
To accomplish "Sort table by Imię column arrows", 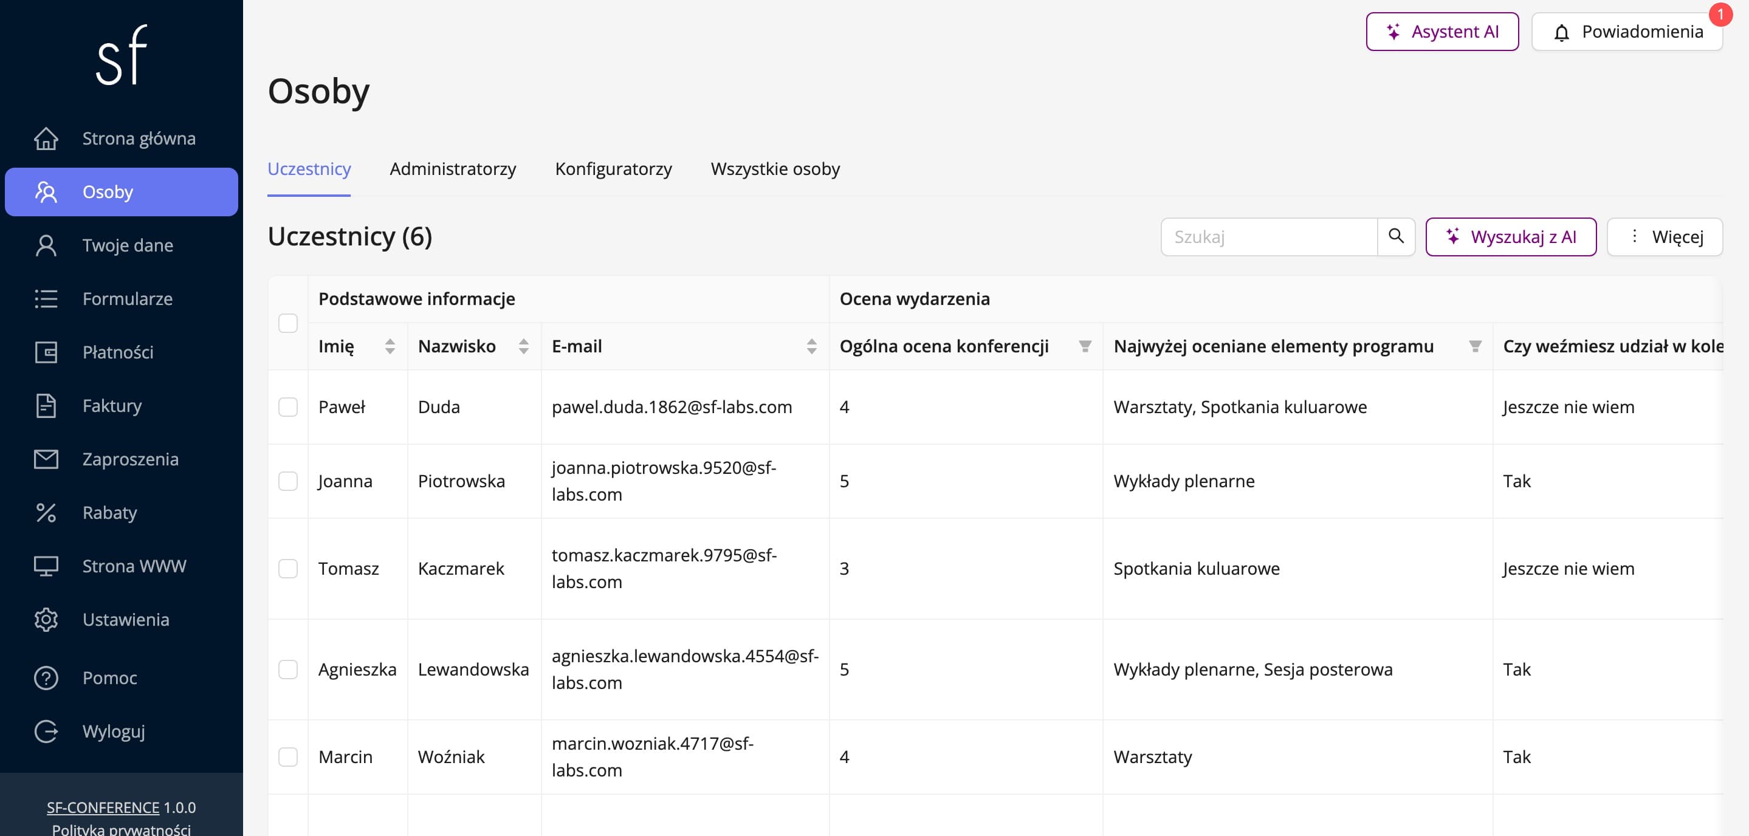I will pyautogui.click(x=390, y=346).
